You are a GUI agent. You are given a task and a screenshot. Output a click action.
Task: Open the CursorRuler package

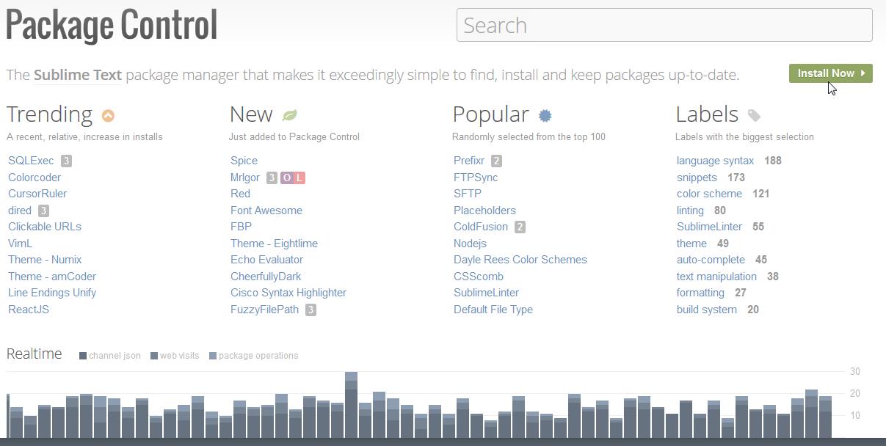(37, 194)
